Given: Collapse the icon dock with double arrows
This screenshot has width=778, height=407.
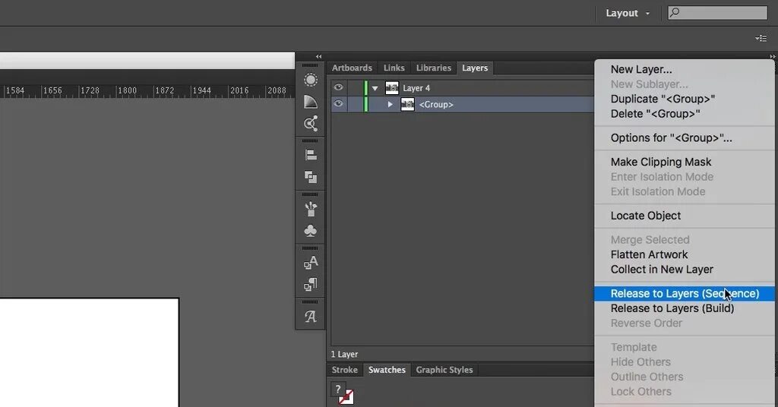Looking at the screenshot, I should 318,56.
